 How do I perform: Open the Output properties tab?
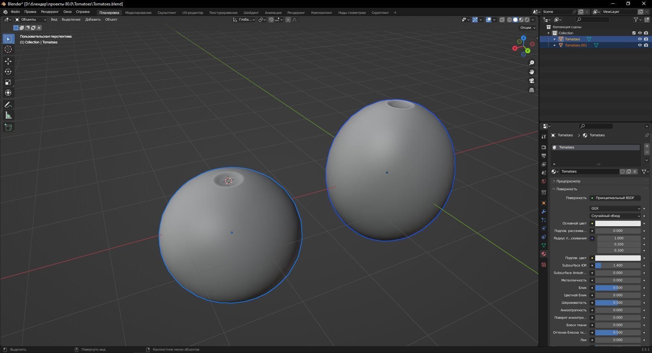click(x=544, y=156)
